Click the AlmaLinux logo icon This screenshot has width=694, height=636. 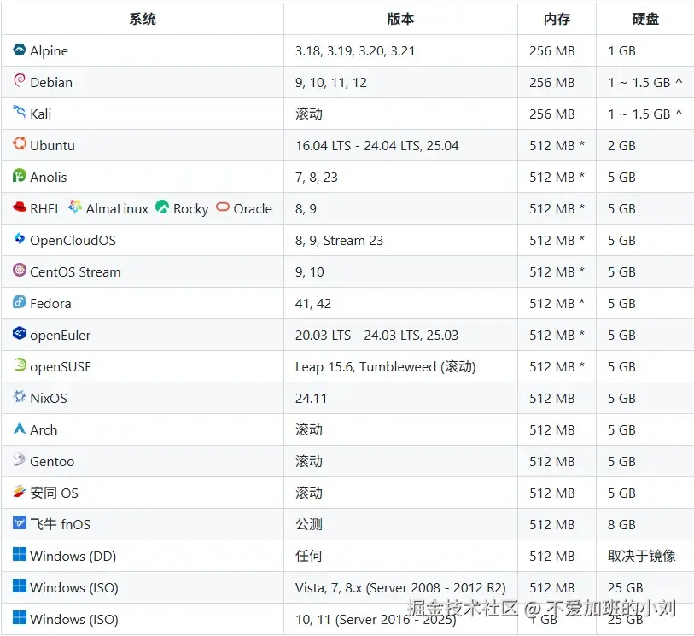pyautogui.click(x=75, y=207)
